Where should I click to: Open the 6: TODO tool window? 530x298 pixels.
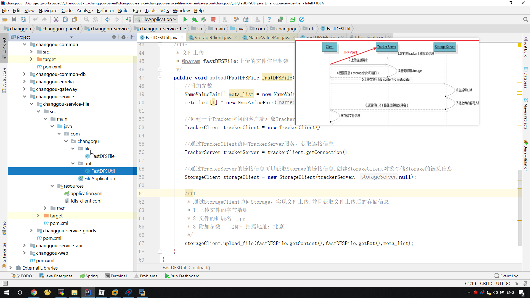[x=22, y=276]
